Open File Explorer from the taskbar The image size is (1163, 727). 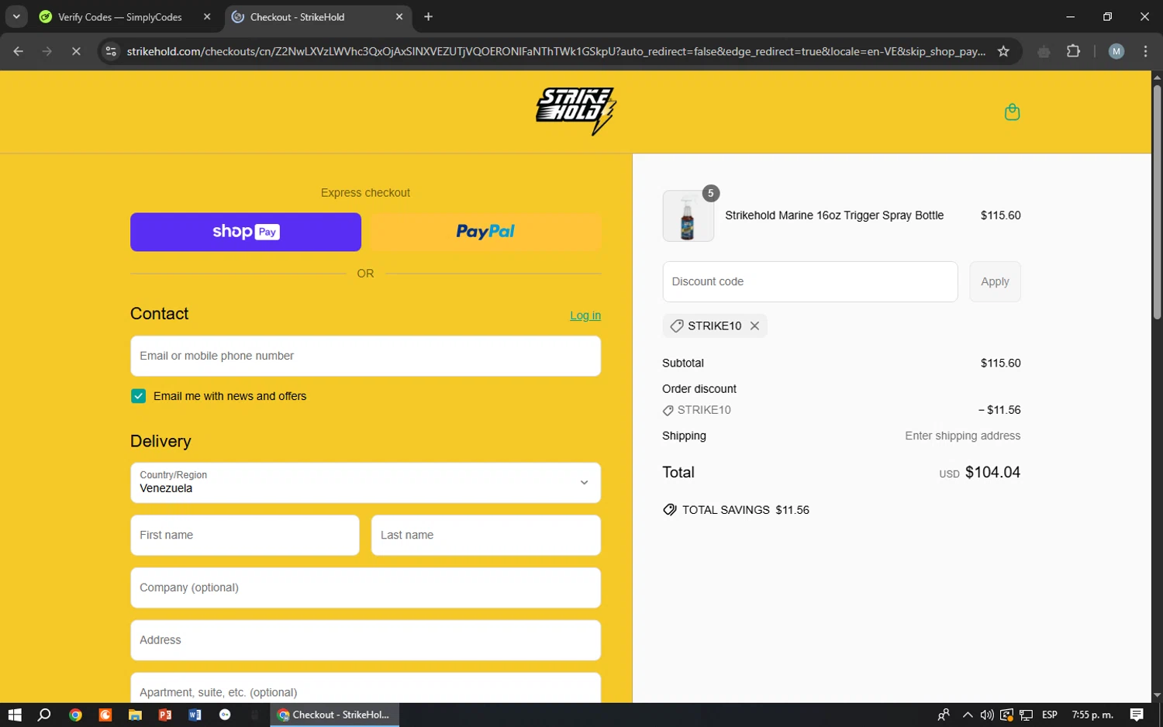[135, 715]
